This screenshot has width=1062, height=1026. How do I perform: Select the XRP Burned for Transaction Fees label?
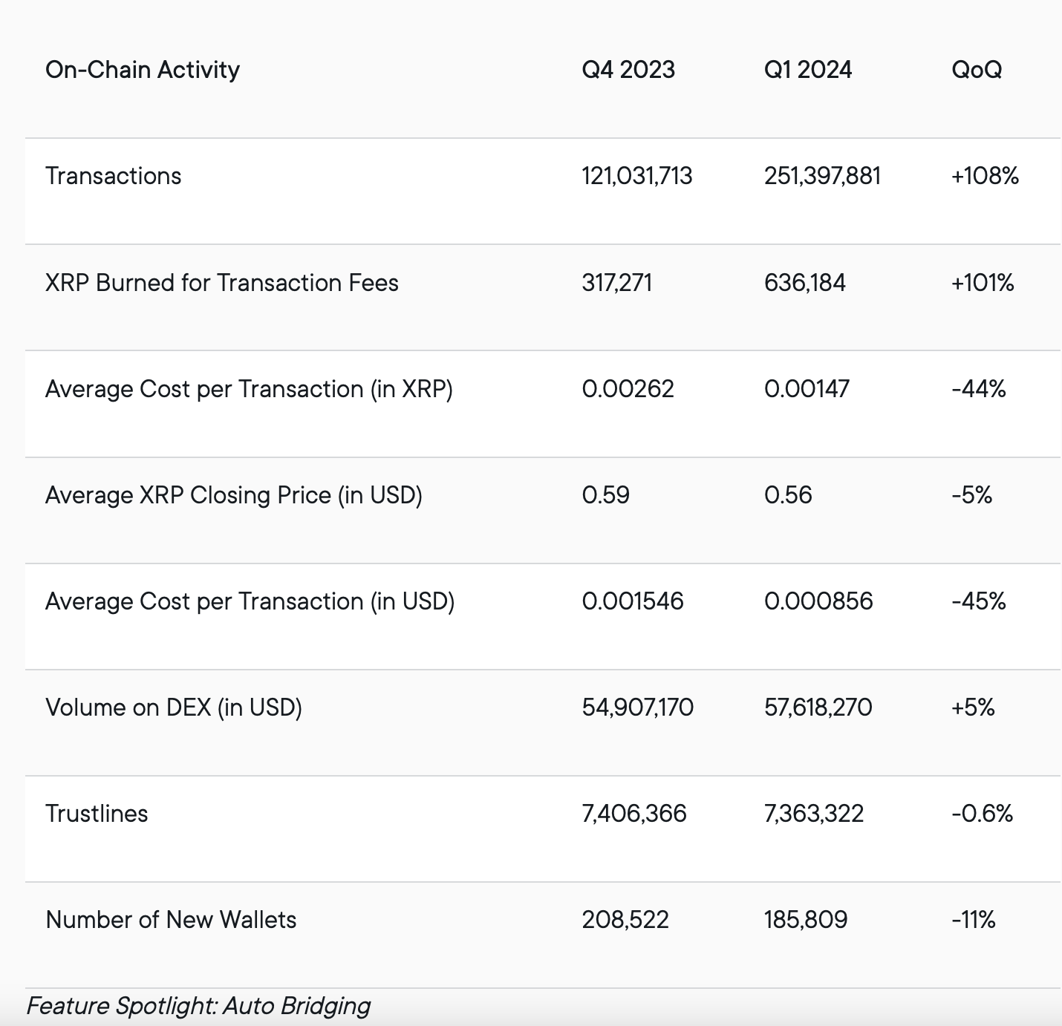pyautogui.click(x=222, y=283)
